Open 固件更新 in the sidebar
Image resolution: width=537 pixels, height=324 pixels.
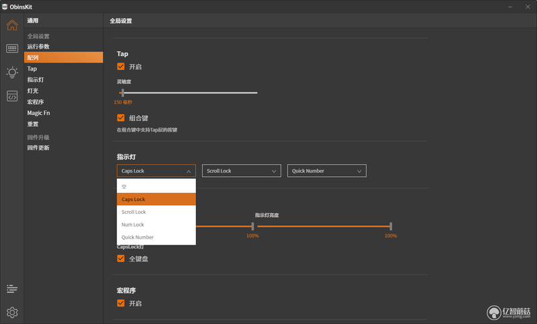pyautogui.click(x=38, y=148)
